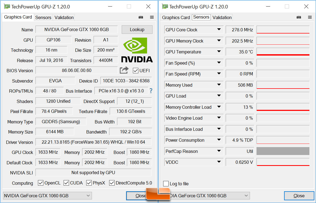Image resolution: width=316 pixels, height=203 pixels.
Task: Click the 278.0 MHz core clock value
Action: (x=240, y=30)
